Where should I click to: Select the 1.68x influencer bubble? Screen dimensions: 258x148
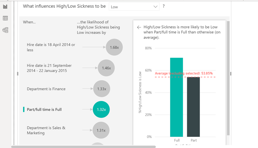tap(114, 47)
